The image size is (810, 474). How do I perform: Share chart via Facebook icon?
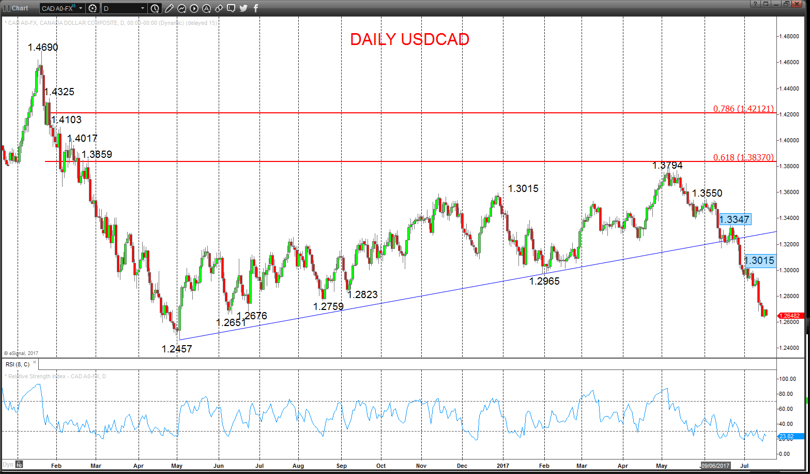(256, 8)
